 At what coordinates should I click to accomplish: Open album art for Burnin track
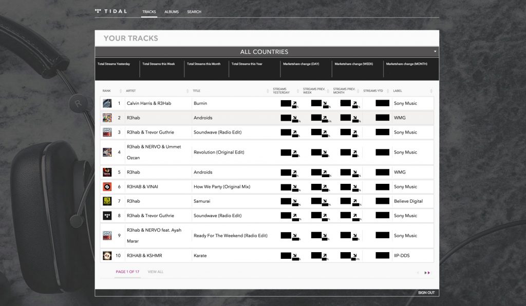click(x=107, y=103)
